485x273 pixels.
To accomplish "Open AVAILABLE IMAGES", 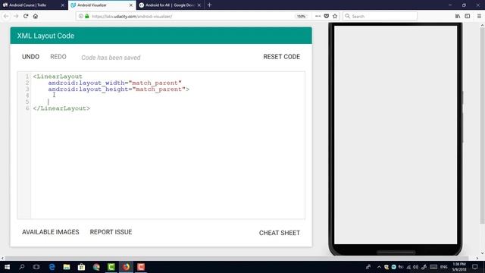I will pyautogui.click(x=51, y=232).
